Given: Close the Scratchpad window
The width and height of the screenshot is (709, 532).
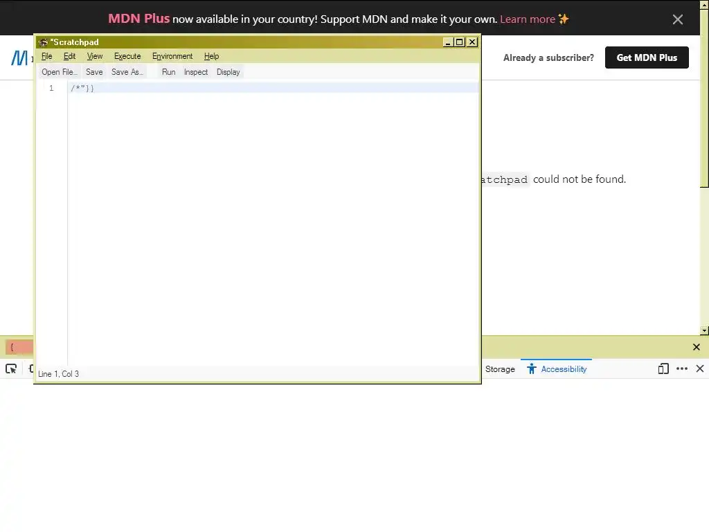Looking at the screenshot, I should tap(472, 42).
